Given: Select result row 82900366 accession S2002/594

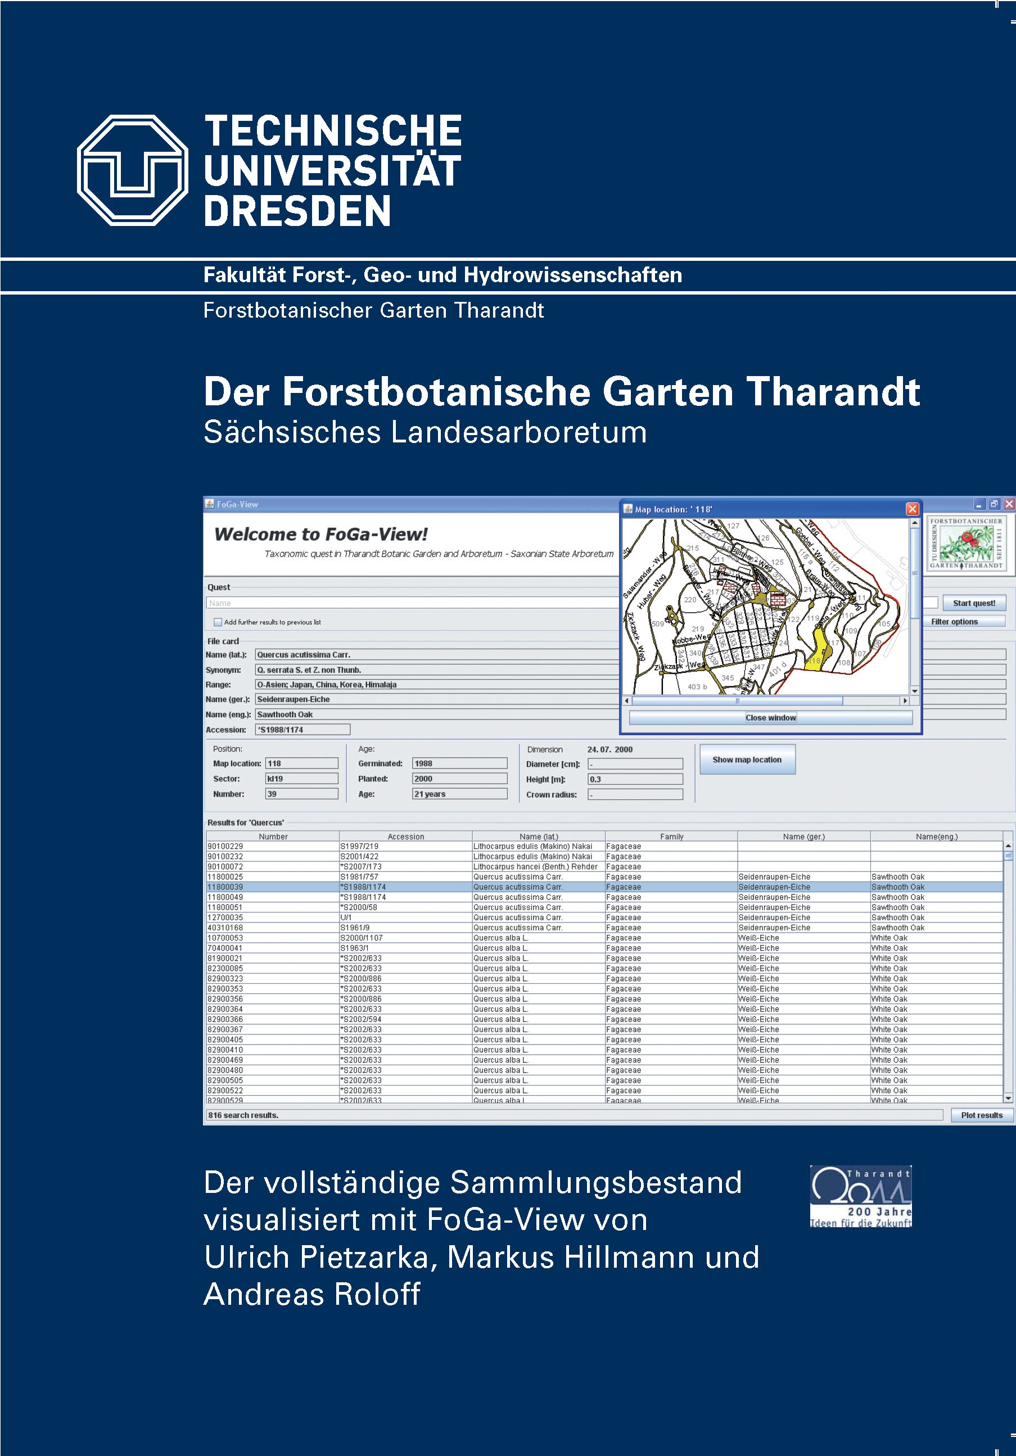Looking at the screenshot, I should pyautogui.click(x=605, y=1019).
